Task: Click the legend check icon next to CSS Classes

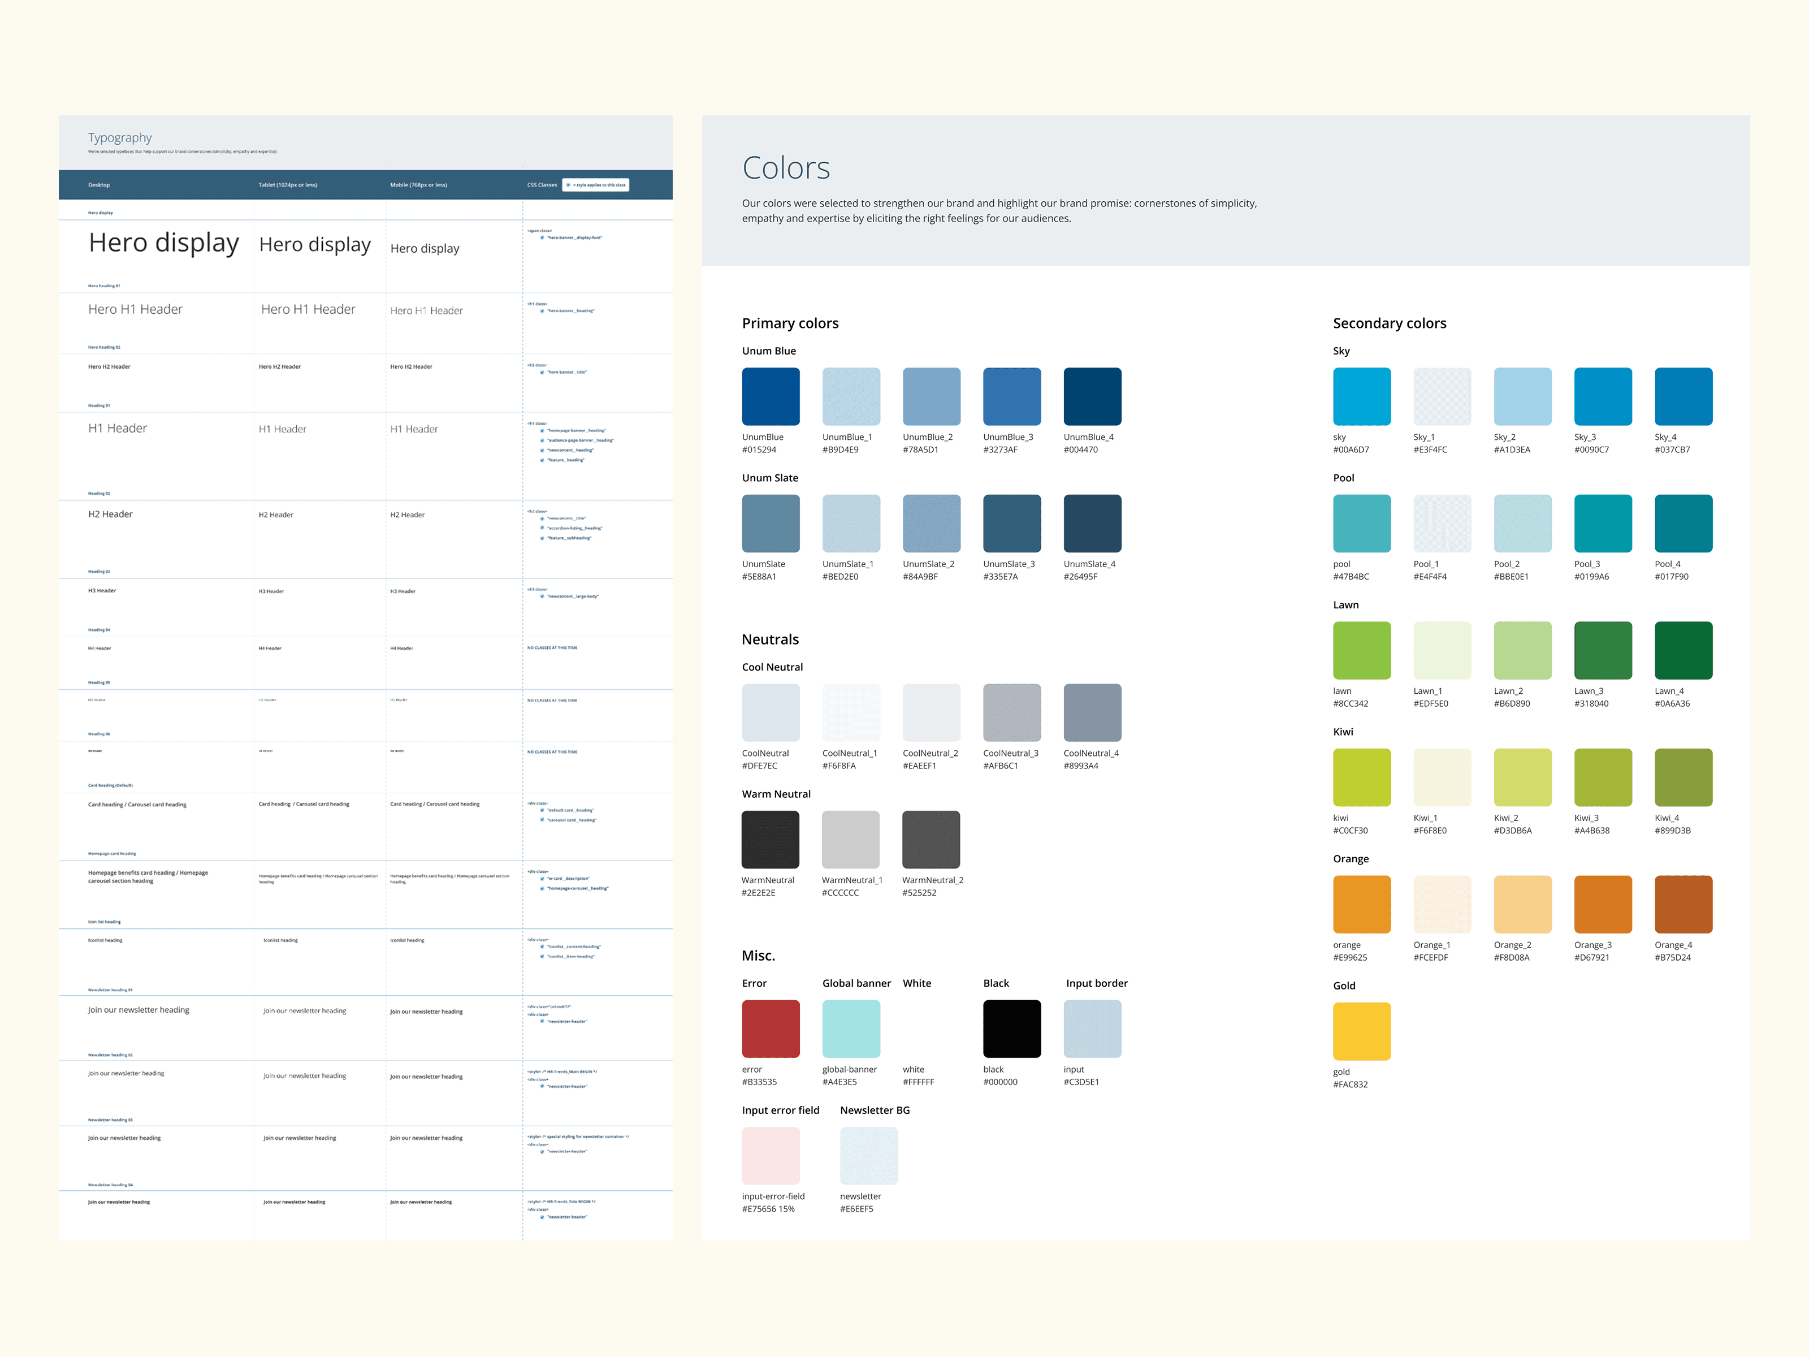Action: coord(568,185)
